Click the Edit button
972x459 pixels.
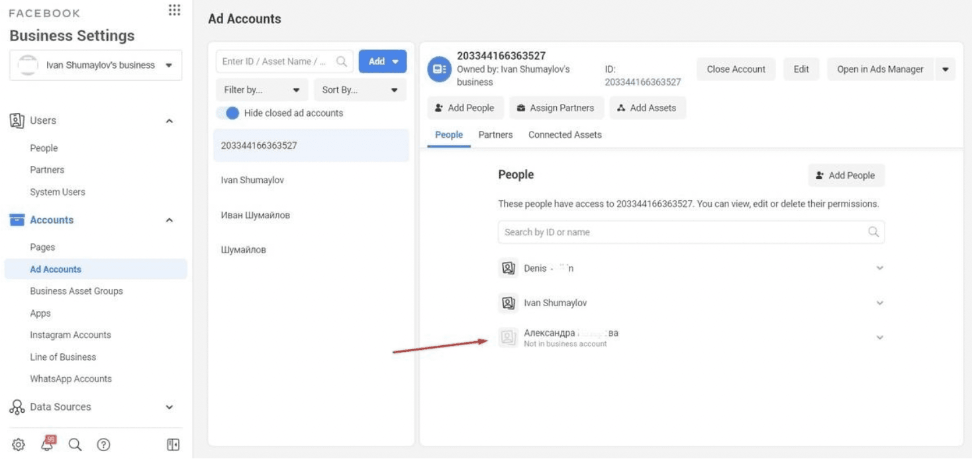point(801,69)
